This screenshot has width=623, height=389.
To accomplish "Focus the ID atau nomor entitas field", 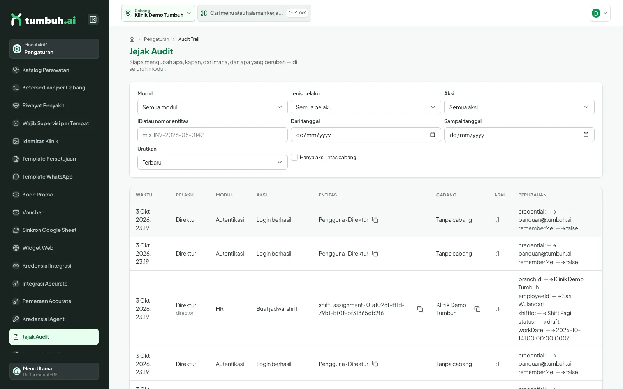I will coord(212,135).
